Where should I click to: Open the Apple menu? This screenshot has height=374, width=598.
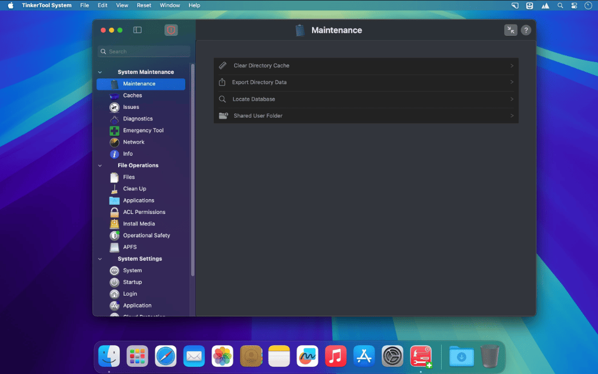[x=11, y=5]
